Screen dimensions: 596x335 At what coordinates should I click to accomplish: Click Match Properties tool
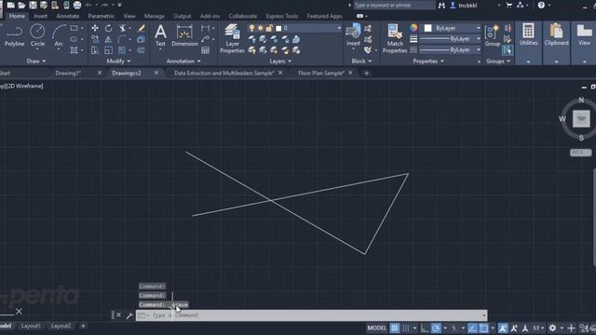click(395, 38)
